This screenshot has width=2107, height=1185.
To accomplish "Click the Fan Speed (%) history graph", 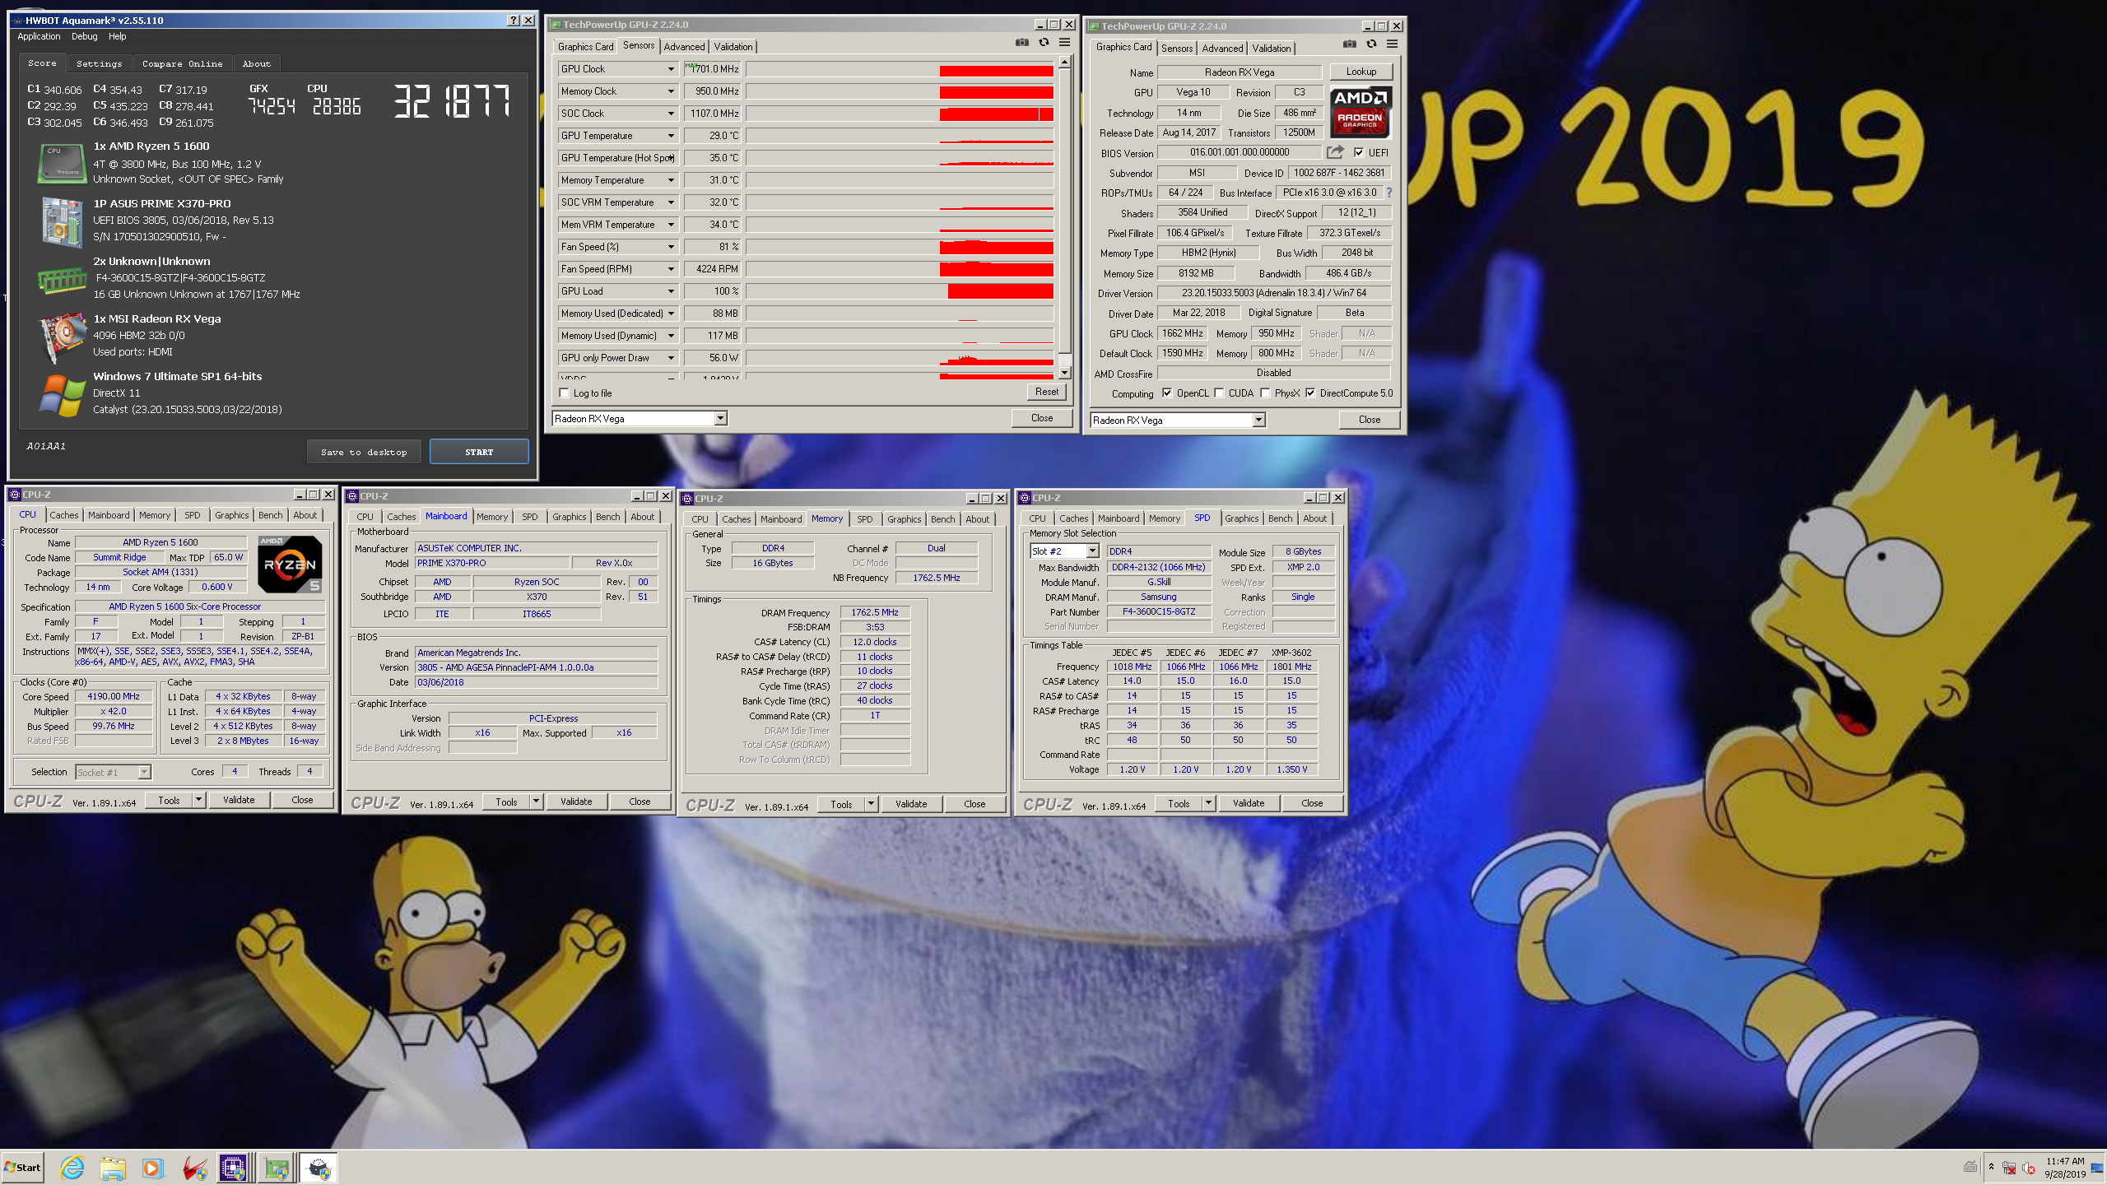I will tap(900, 247).
